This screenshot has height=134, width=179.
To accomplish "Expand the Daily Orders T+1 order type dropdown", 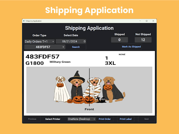I will click(39, 41).
